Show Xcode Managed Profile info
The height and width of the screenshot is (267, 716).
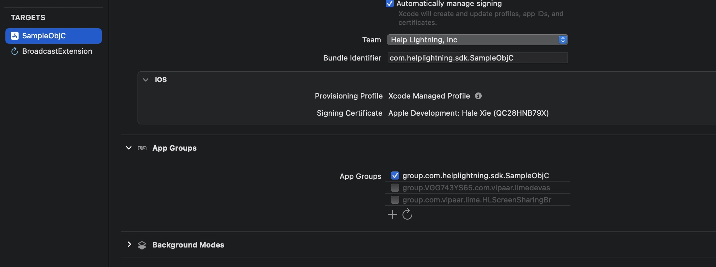(478, 96)
